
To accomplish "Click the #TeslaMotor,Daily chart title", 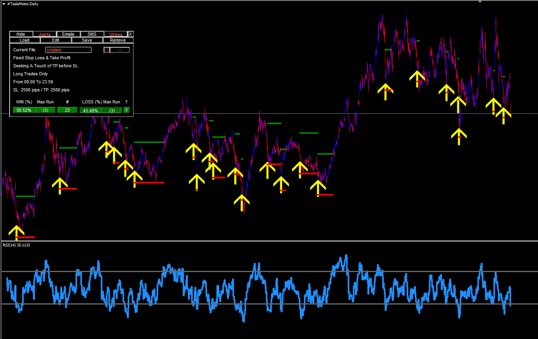I will coord(23,3).
